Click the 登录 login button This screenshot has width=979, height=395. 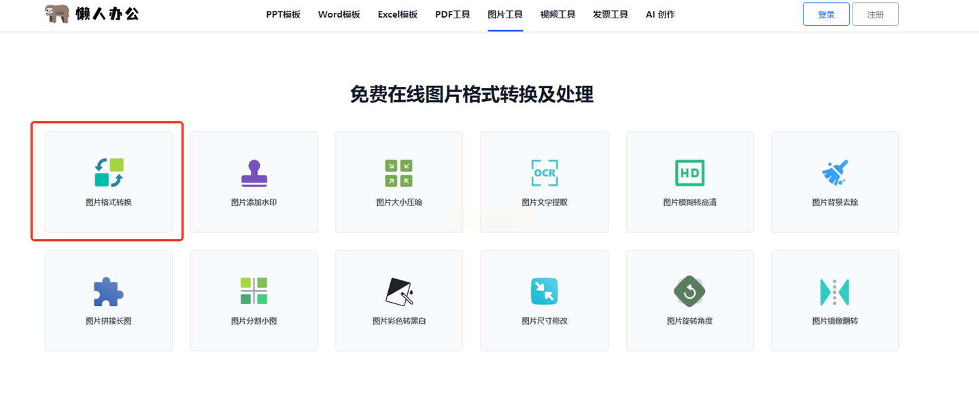tap(825, 14)
